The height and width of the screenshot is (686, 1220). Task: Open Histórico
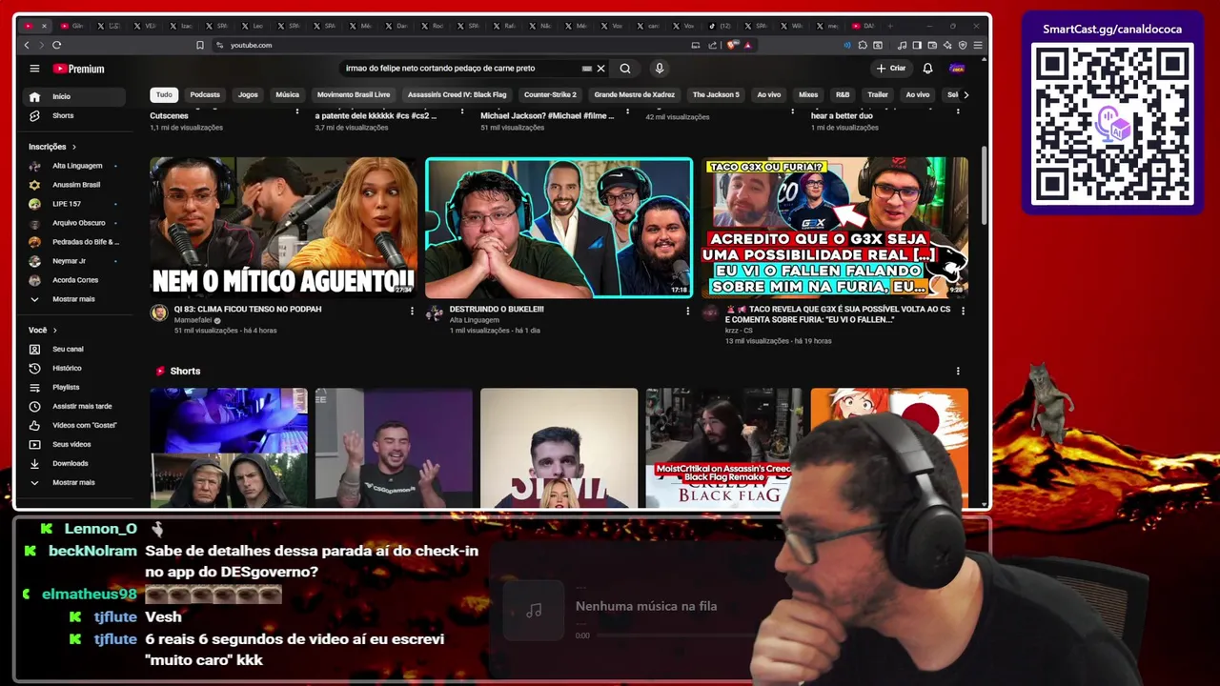(x=74, y=368)
